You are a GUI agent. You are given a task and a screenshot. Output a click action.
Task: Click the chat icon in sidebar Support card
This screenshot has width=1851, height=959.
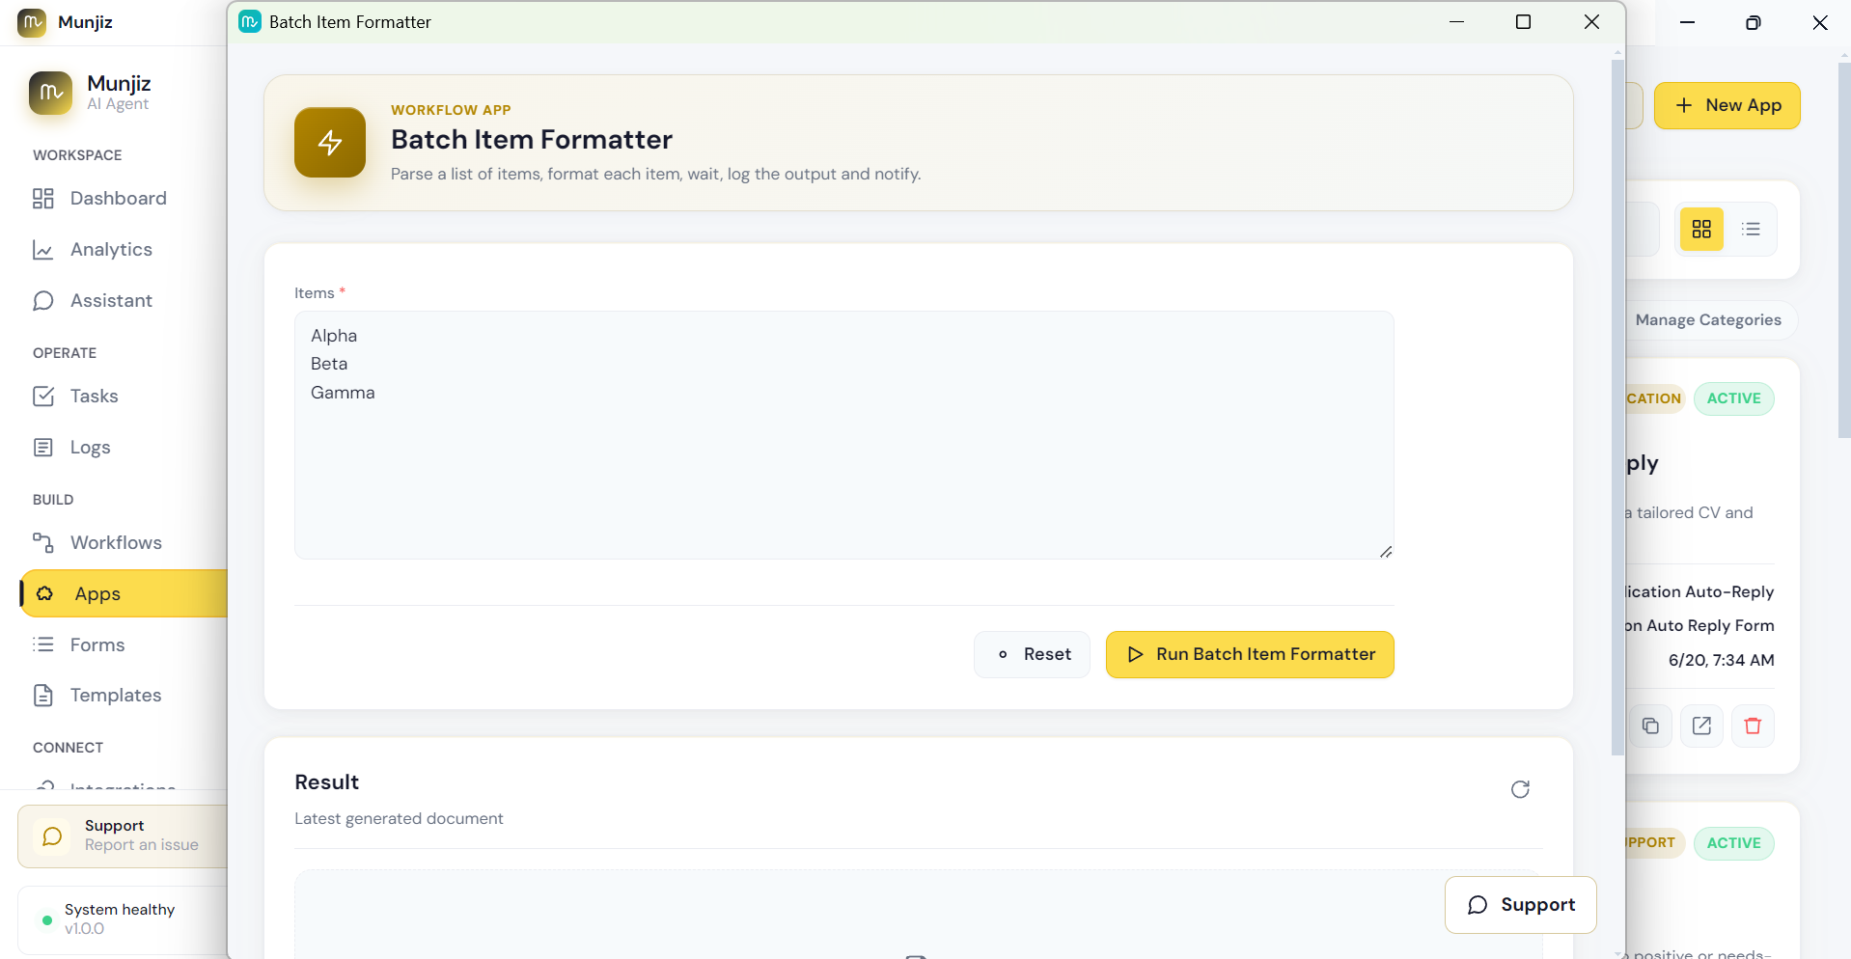click(52, 836)
